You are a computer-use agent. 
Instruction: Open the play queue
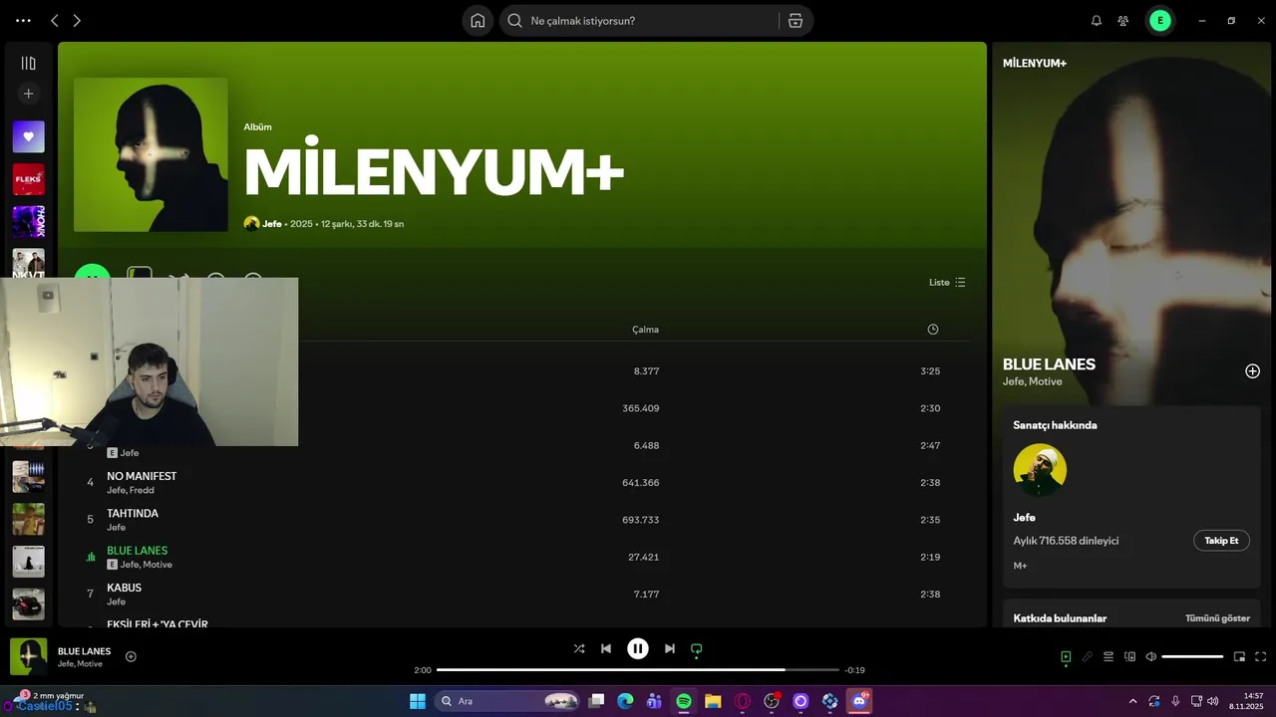[1109, 656]
